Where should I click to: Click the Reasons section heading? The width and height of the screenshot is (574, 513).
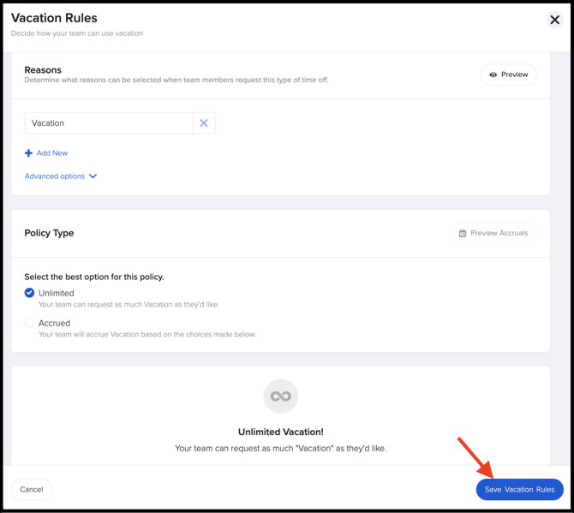click(x=43, y=70)
